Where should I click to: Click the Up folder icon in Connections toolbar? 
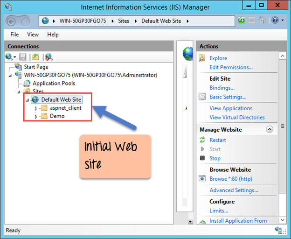click(x=35, y=57)
